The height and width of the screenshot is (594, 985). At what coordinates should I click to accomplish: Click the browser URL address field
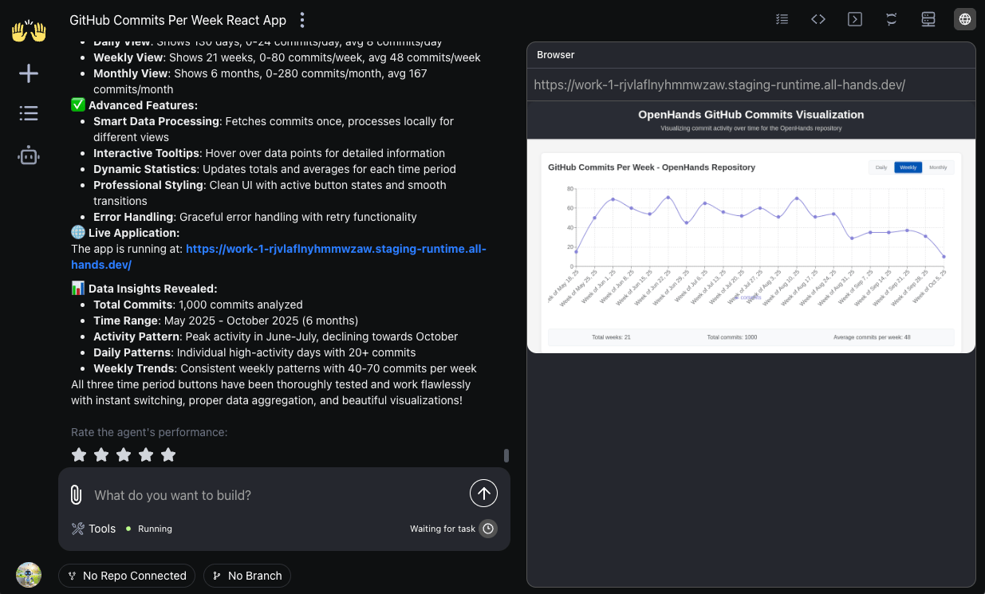(751, 85)
